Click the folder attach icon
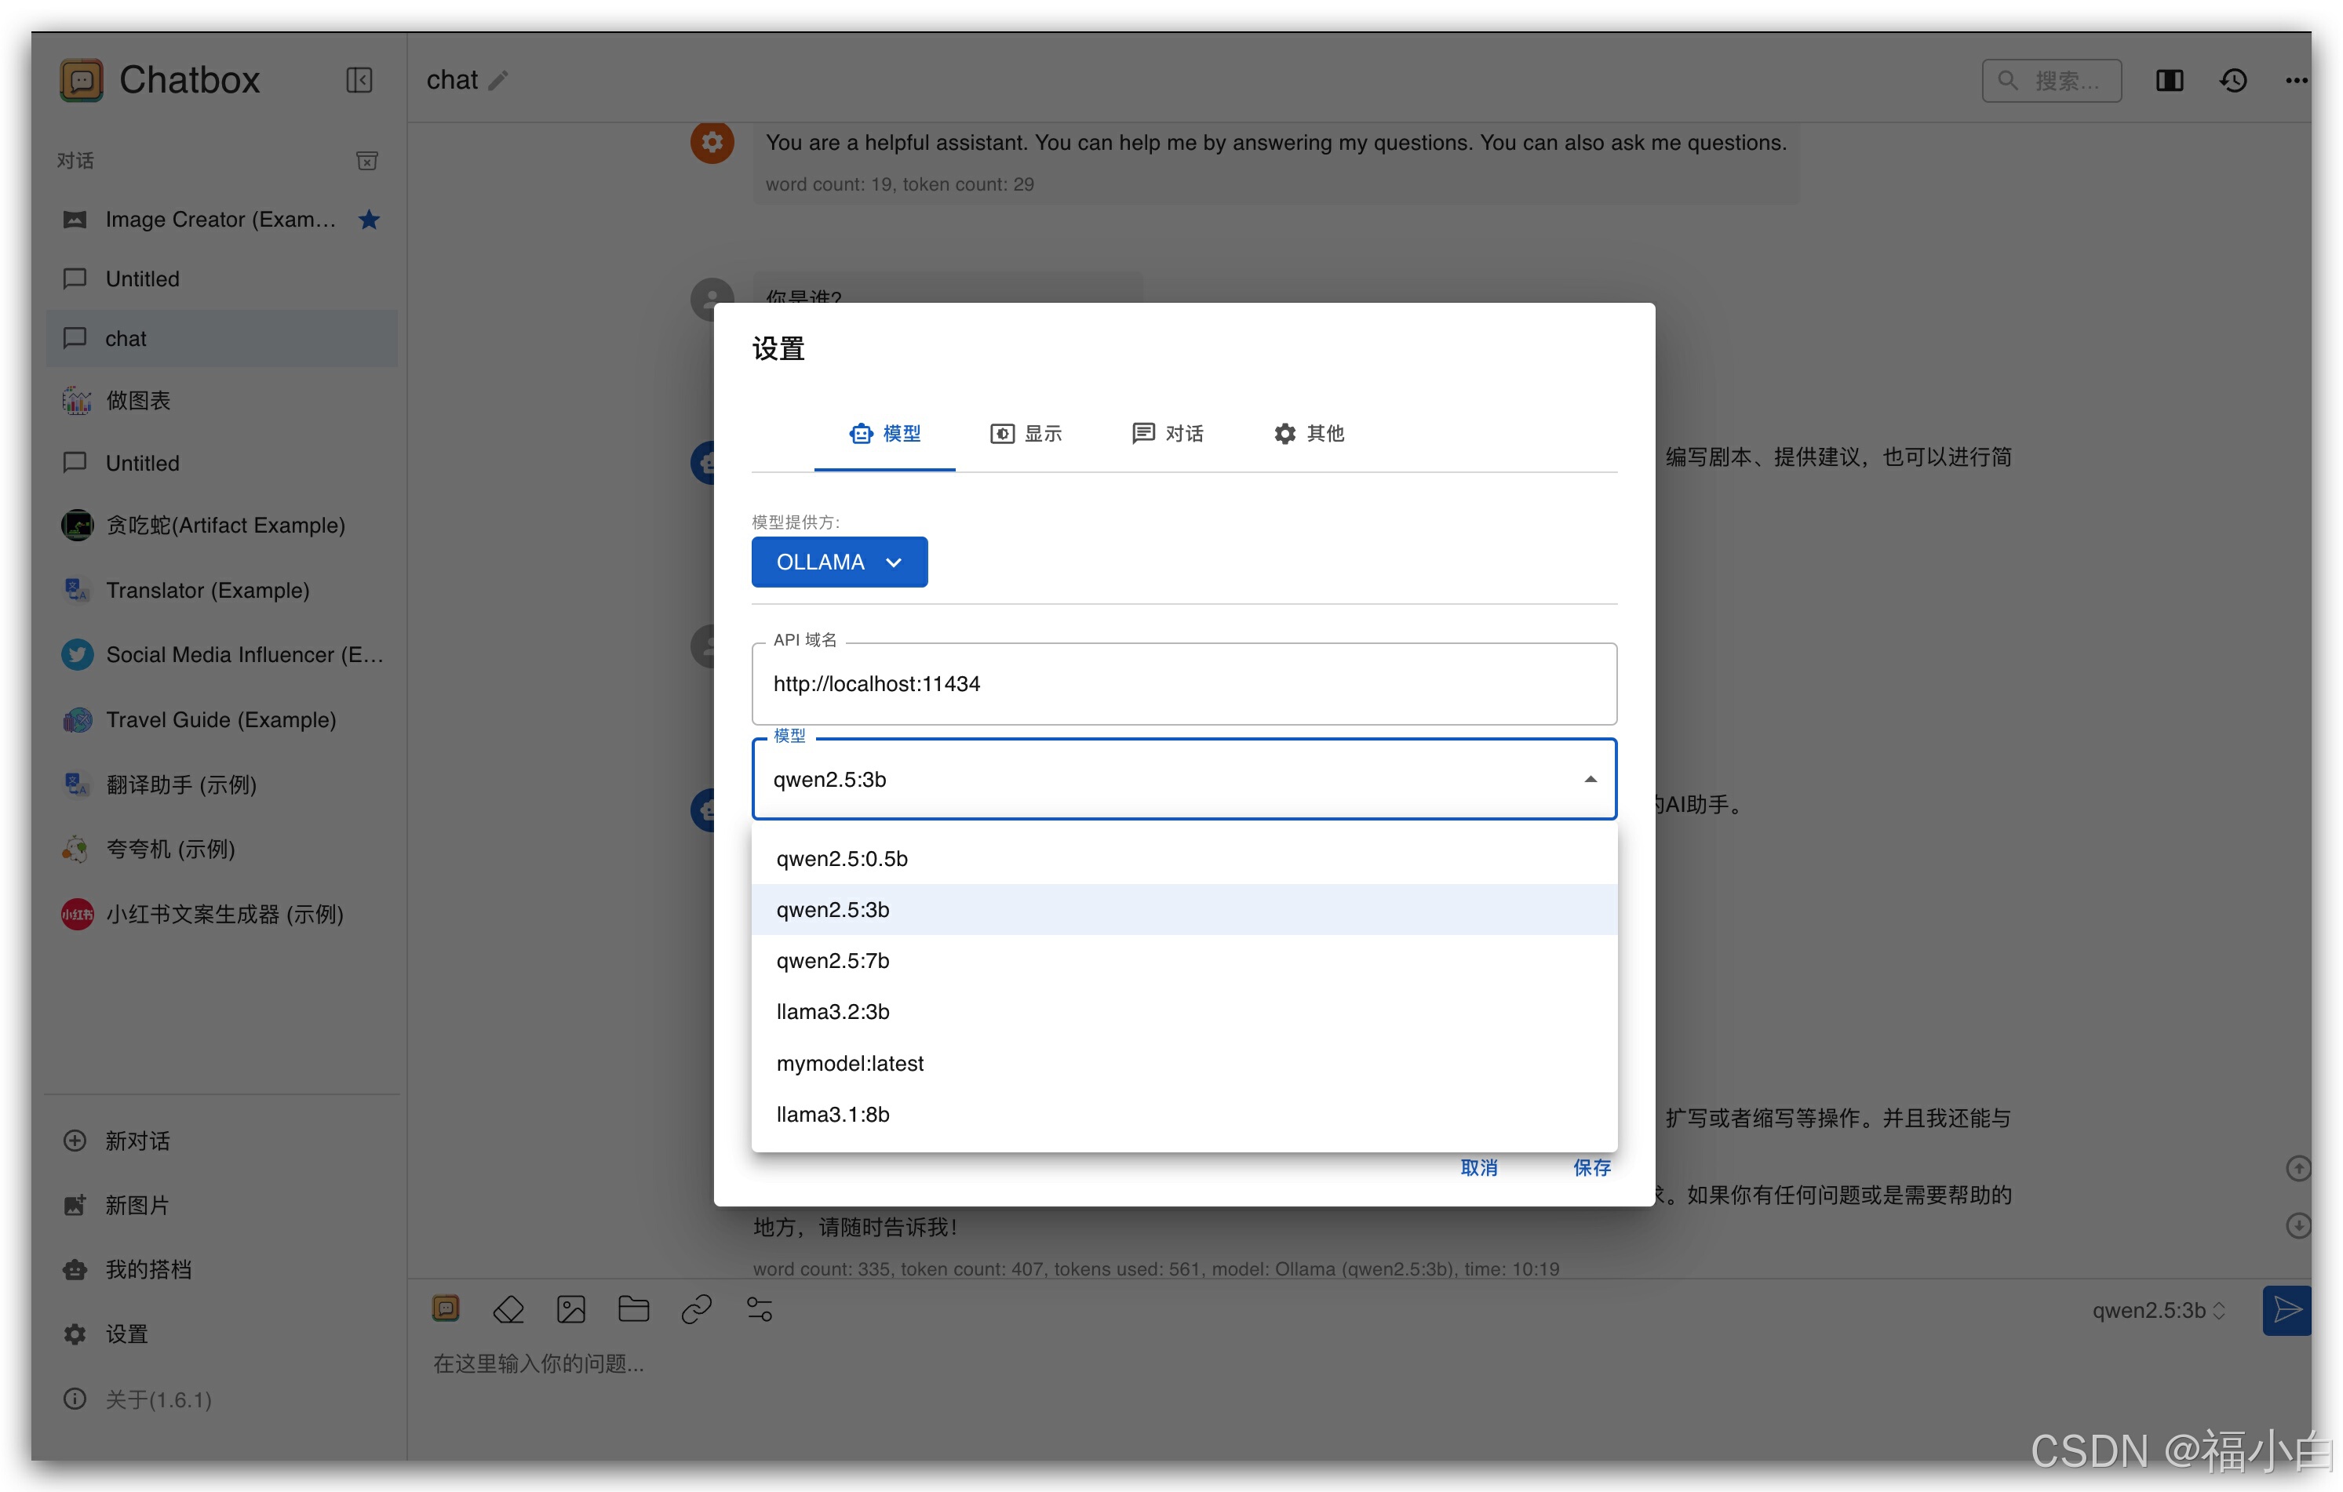 pos(633,1309)
